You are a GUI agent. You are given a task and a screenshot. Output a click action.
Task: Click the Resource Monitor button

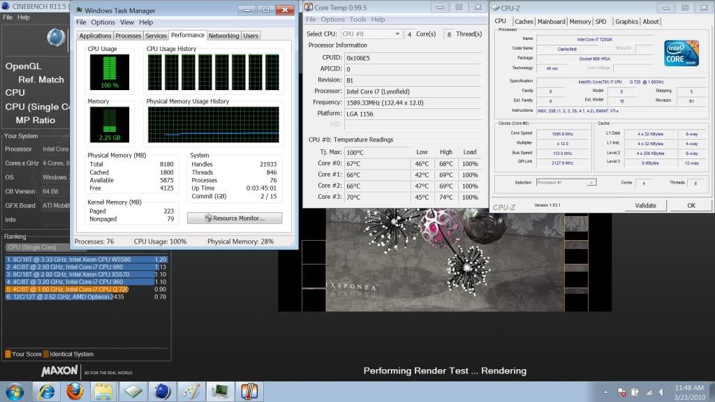[235, 218]
